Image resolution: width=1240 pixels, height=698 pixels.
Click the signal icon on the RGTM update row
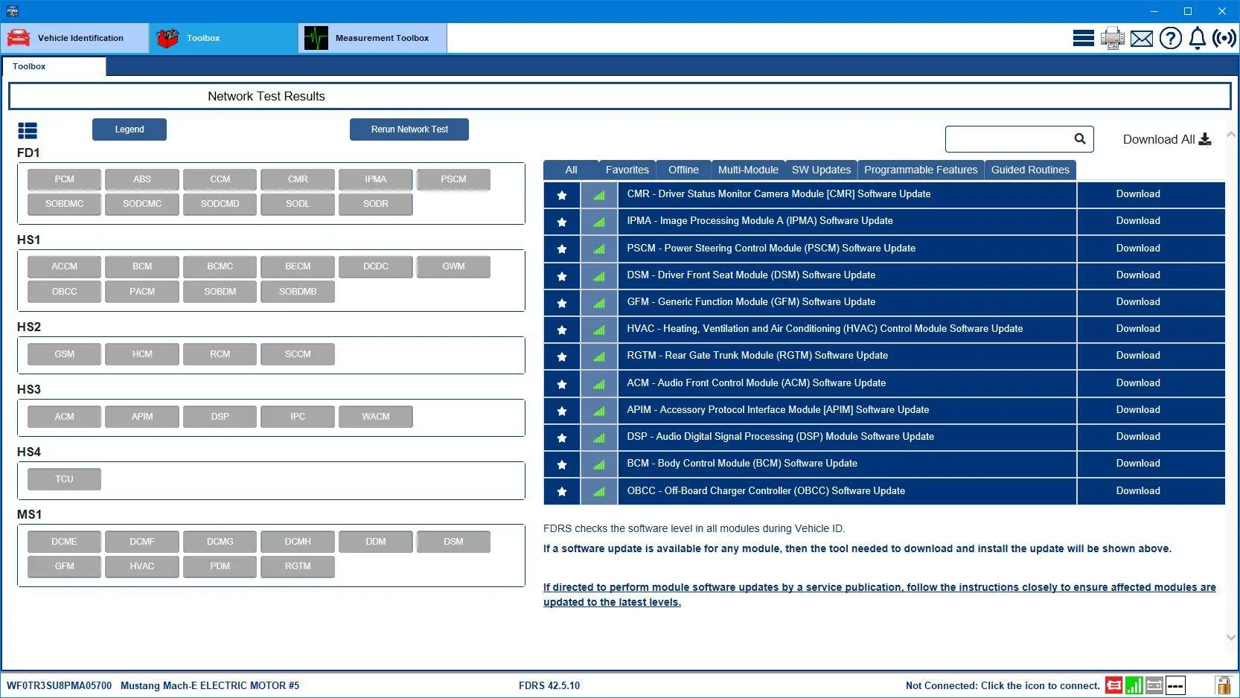coord(599,356)
